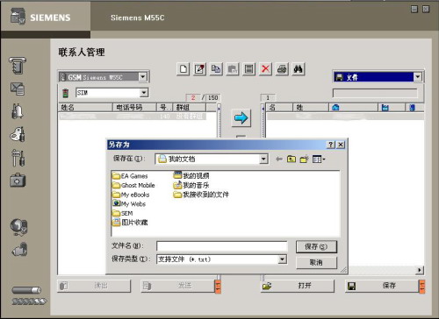Click the copy contacts toolbar icon
The height and width of the screenshot is (319, 439).
(216, 69)
